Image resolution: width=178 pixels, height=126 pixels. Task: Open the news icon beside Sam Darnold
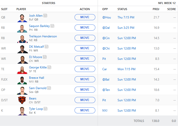tap(49, 88)
